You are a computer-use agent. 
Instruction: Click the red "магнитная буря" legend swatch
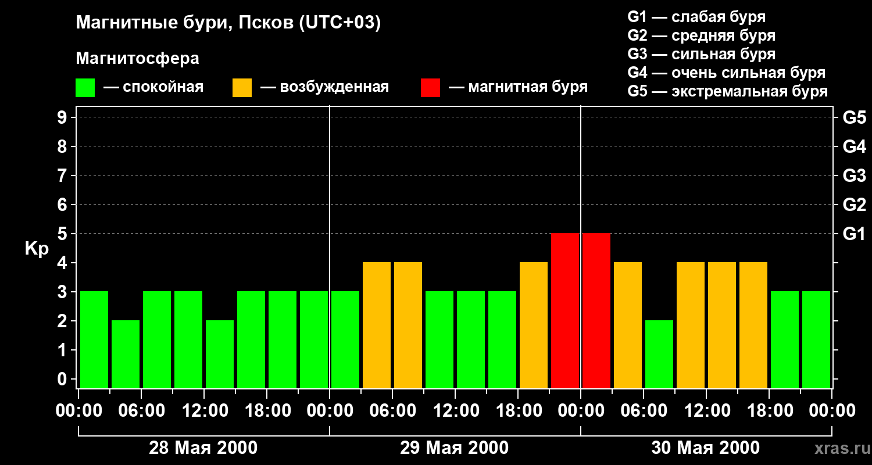[430, 87]
